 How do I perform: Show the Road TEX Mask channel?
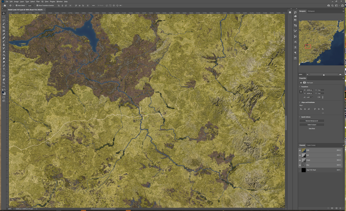[x=300, y=170]
